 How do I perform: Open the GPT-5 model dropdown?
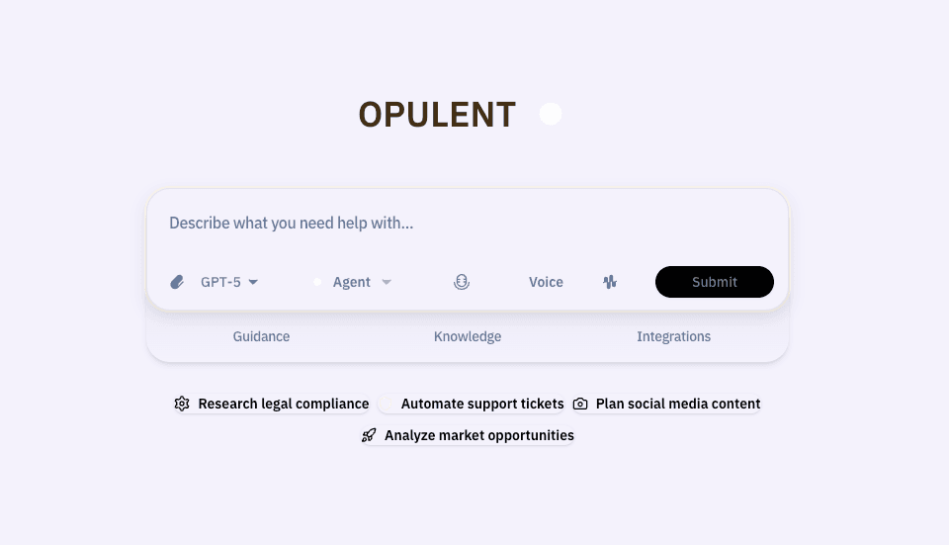click(x=229, y=282)
